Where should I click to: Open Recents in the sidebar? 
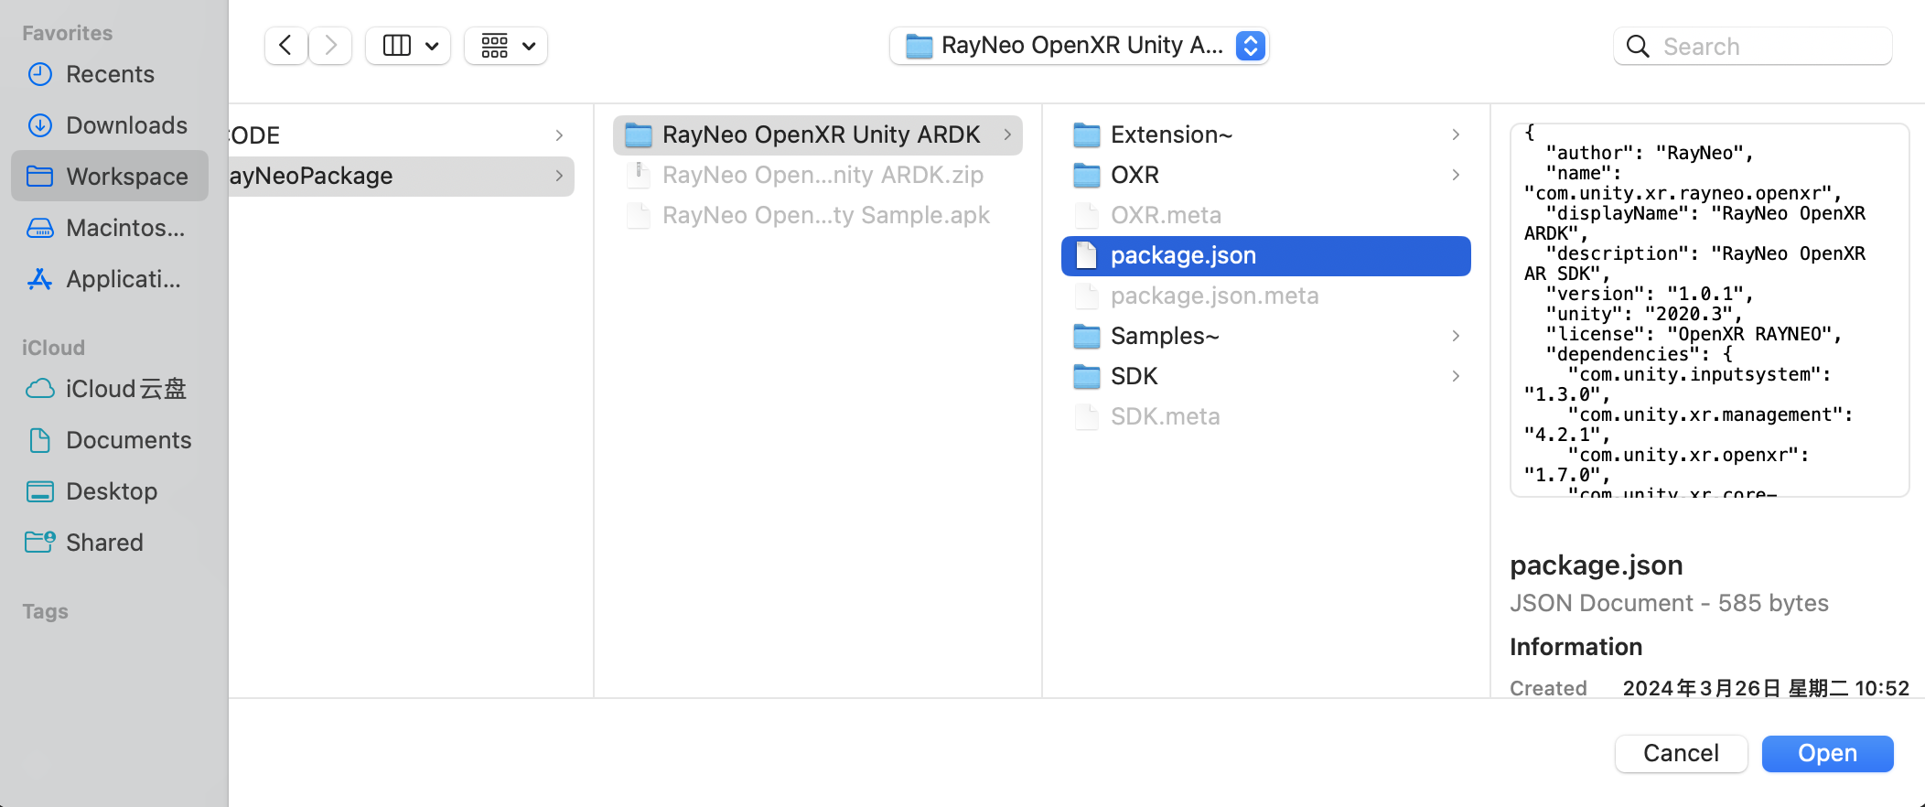[x=110, y=74]
